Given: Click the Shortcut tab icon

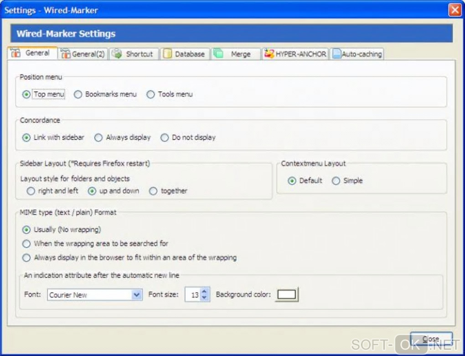Looking at the screenshot, I should (117, 54).
